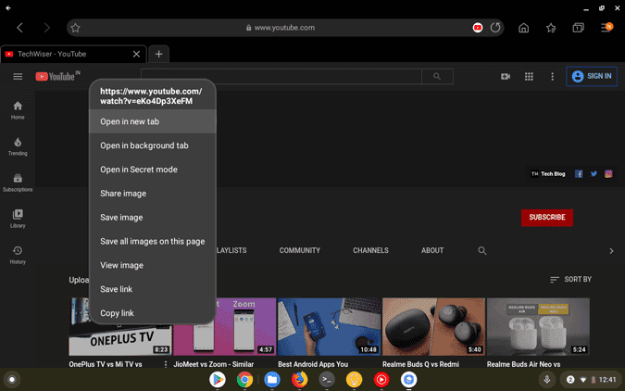625x391 pixels.
Task: Click the channel search magnifier icon
Action: (x=481, y=250)
